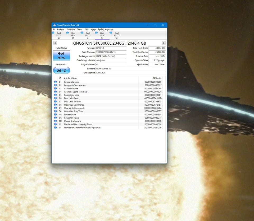Click the Firmware field EIFK31.6

[111, 48]
